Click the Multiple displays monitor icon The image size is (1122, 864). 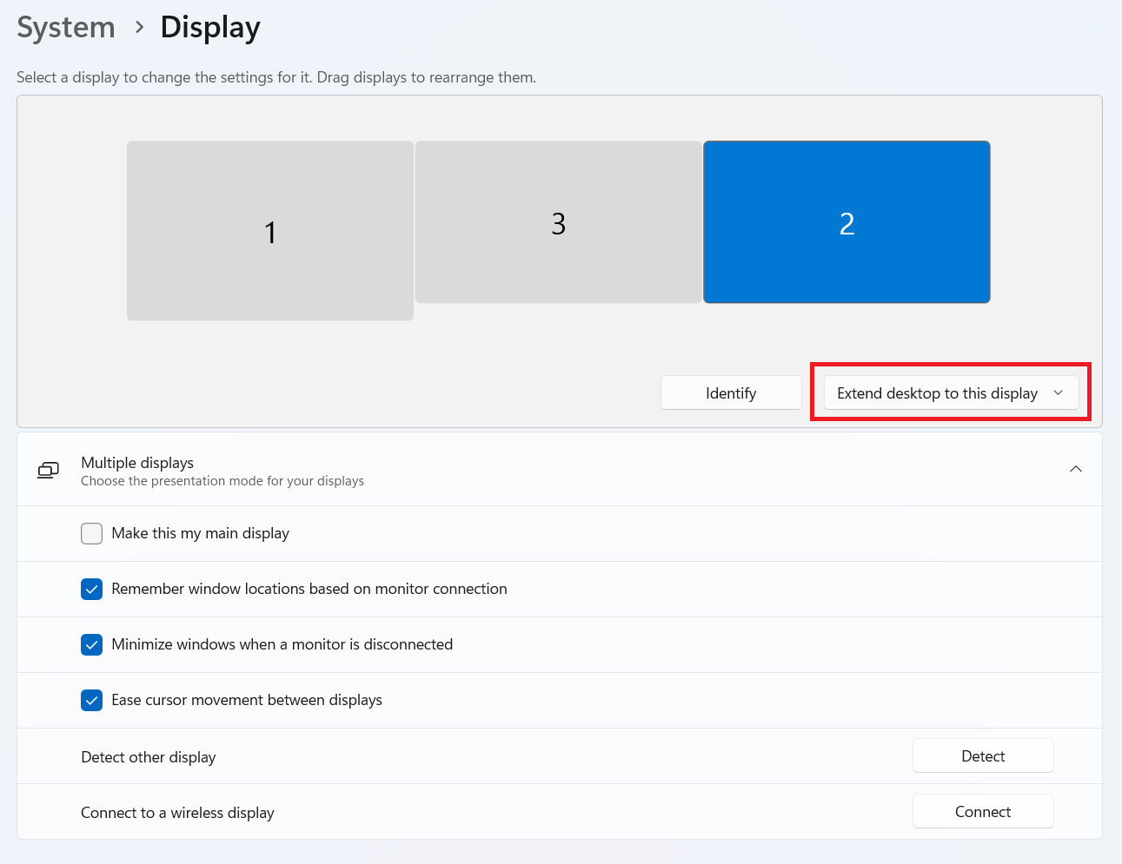tap(48, 470)
